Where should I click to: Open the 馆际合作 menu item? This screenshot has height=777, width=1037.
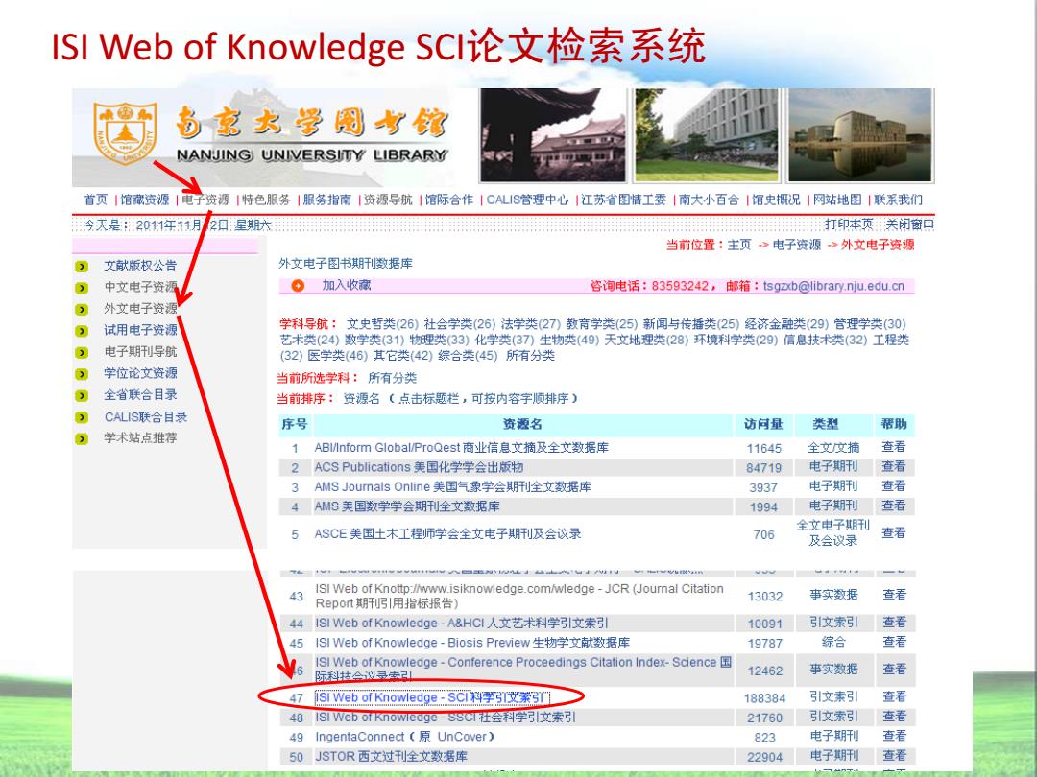(x=449, y=200)
